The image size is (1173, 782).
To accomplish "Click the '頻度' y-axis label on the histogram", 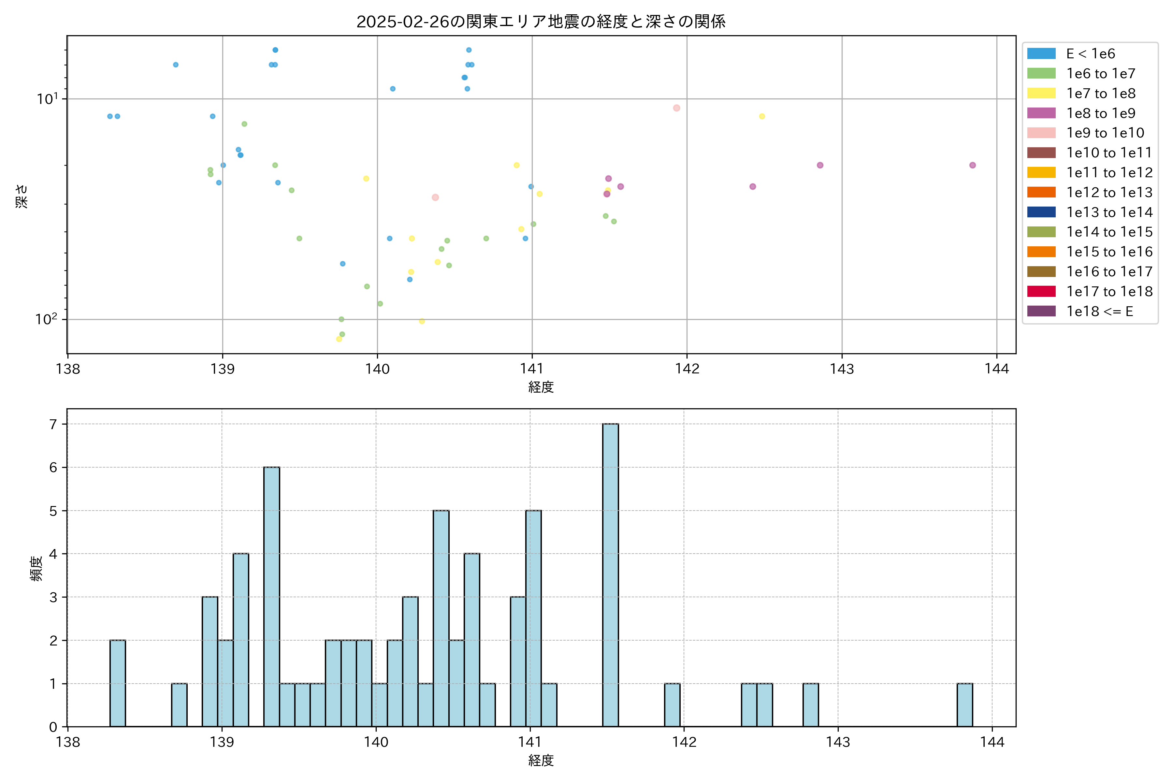I will pos(36,569).
